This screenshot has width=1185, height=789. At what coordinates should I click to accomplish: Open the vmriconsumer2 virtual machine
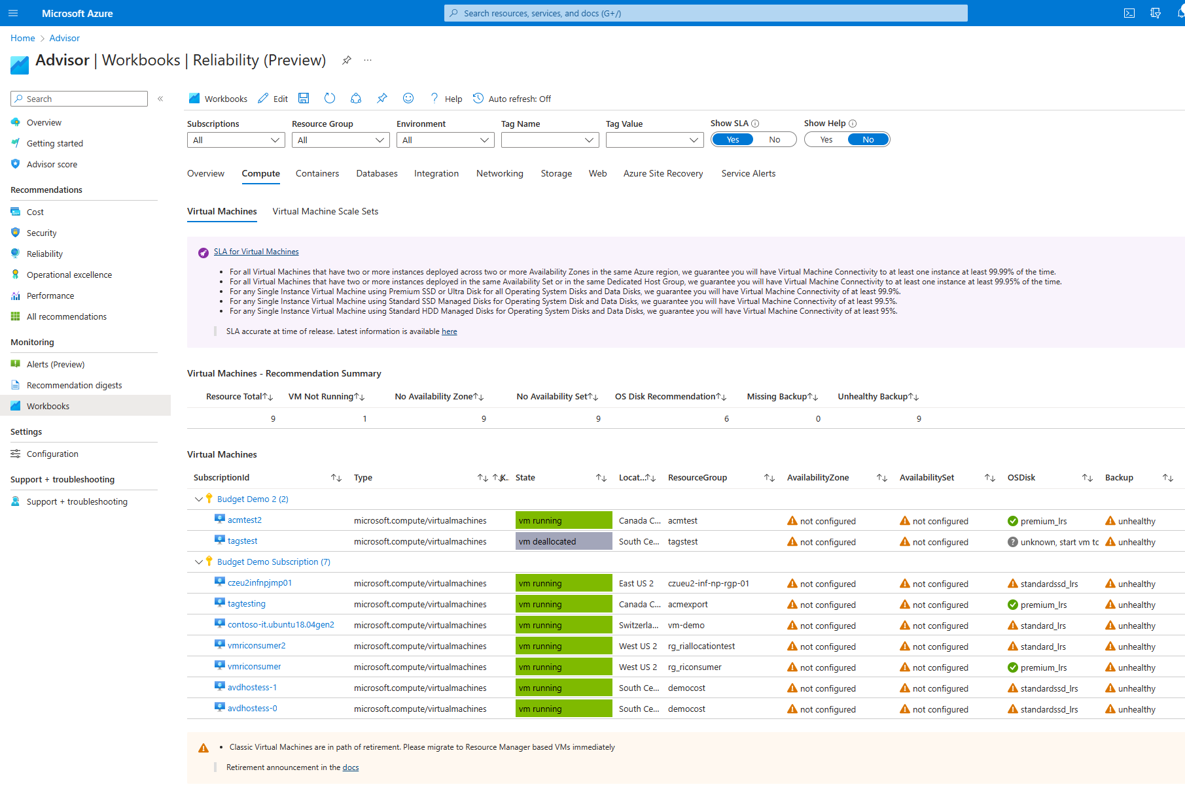256,646
